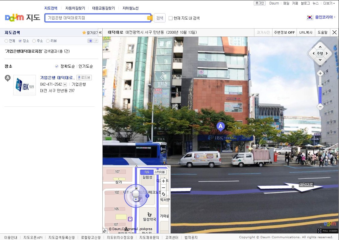Open 지도오픈API footer link

click(x=33, y=237)
